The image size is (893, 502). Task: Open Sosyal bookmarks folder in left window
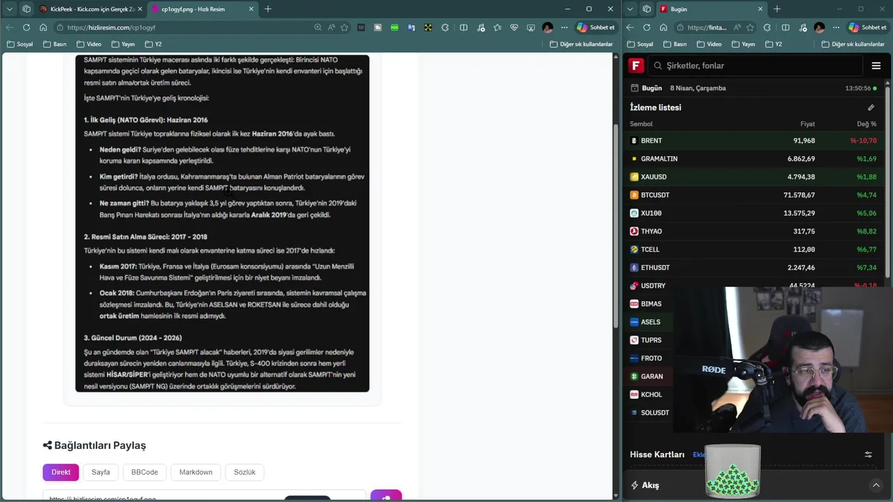coord(20,44)
